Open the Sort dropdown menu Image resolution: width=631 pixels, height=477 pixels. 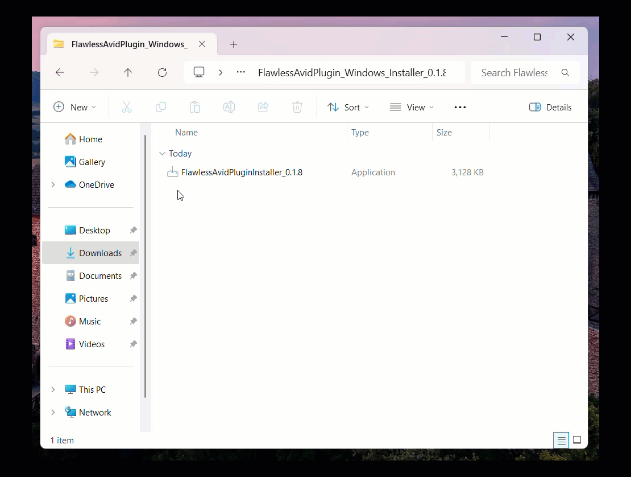pyautogui.click(x=348, y=107)
